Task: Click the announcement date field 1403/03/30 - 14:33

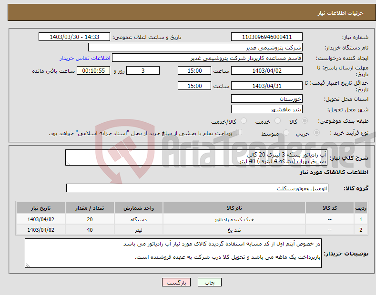Action: click(74, 37)
